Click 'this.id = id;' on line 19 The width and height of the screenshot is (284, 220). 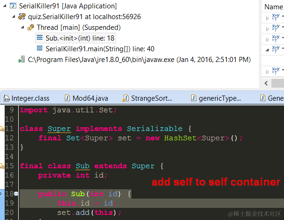coord(87,203)
